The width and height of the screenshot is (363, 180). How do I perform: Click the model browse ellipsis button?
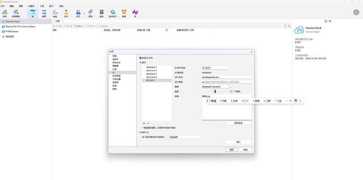tap(230, 87)
